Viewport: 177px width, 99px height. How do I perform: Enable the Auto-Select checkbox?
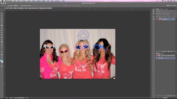(x=7, y=5)
